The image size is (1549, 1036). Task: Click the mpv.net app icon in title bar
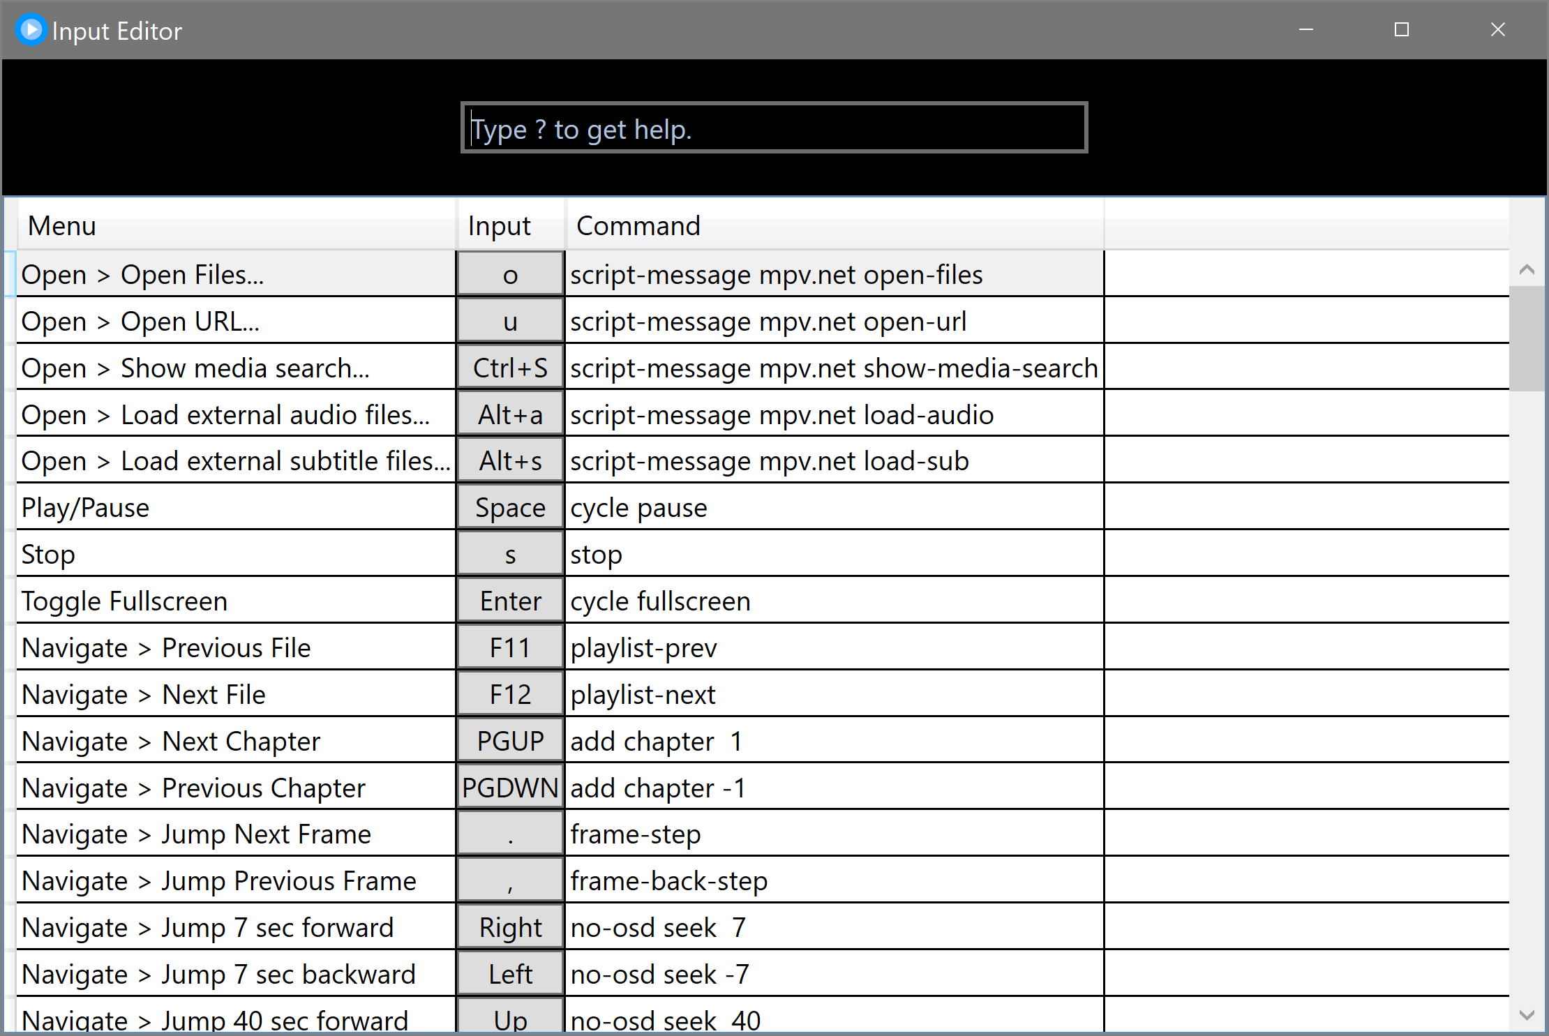tap(31, 30)
